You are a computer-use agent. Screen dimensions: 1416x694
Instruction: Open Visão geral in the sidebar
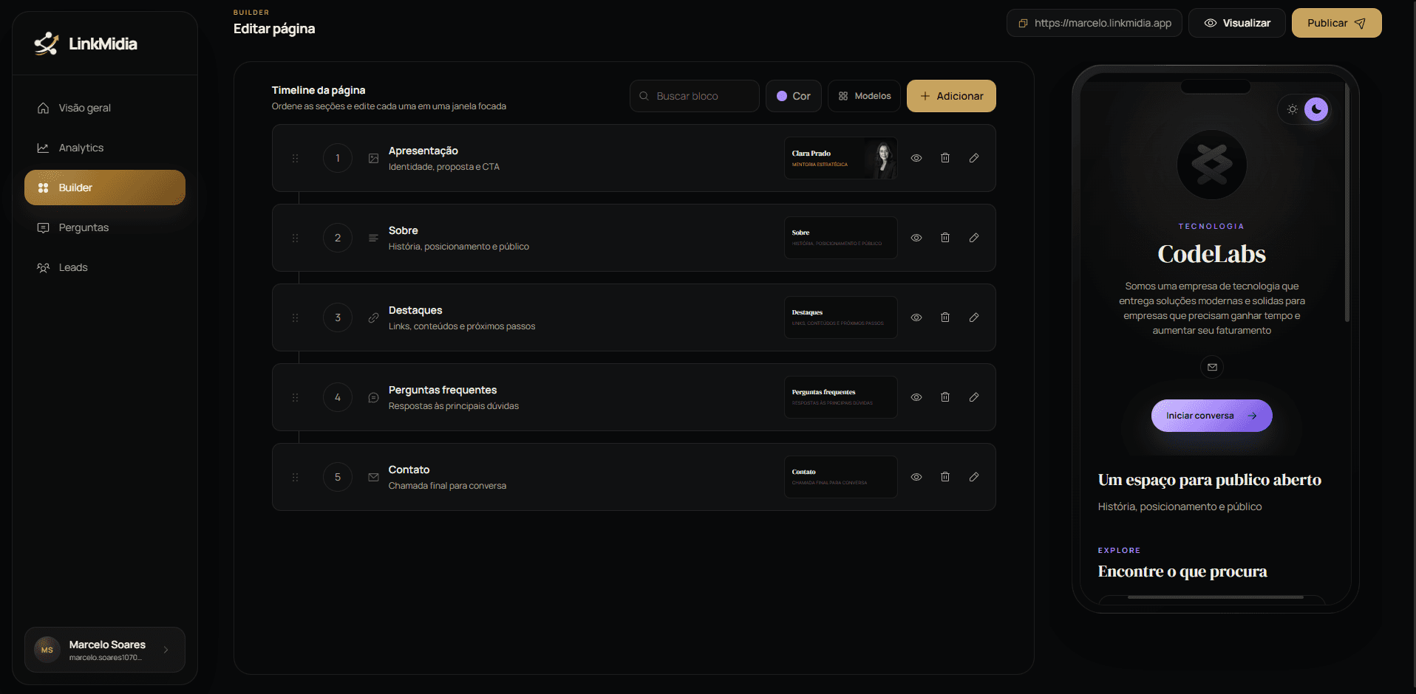[105, 108]
